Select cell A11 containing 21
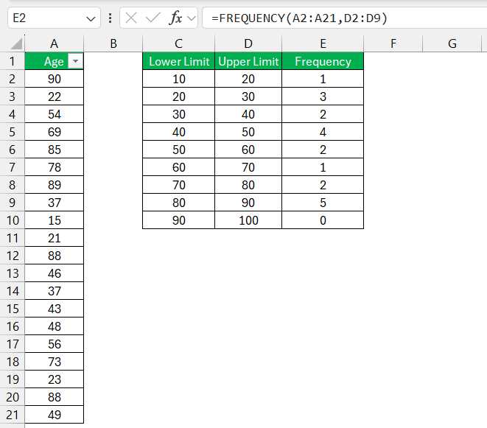The height and width of the screenshot is (428, 487). coord(54,238)
